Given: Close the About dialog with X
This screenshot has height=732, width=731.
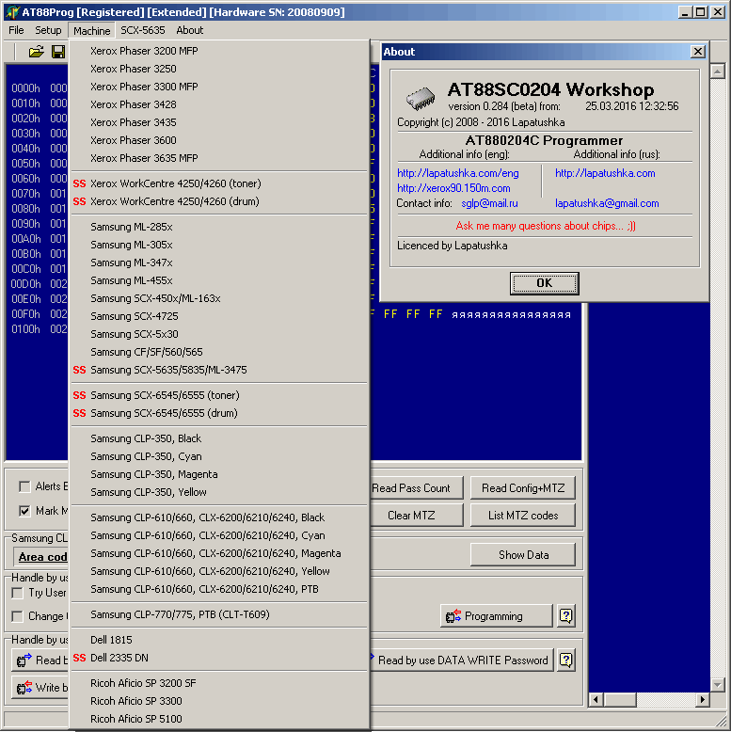Looking at the screenshot, I should pyautogui.click(x=697, y=52).
